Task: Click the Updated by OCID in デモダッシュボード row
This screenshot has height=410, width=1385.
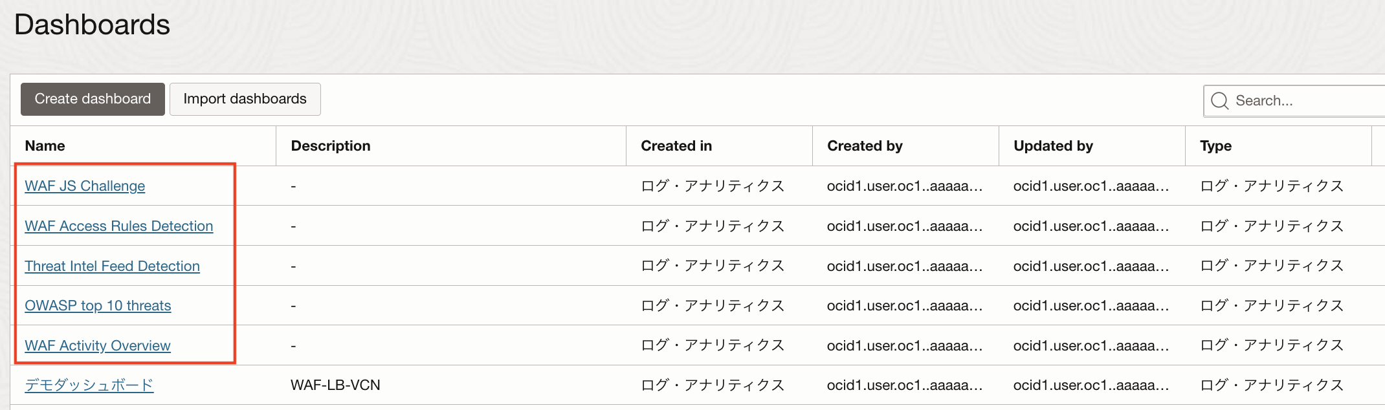Action: [x=1091, y=385]
